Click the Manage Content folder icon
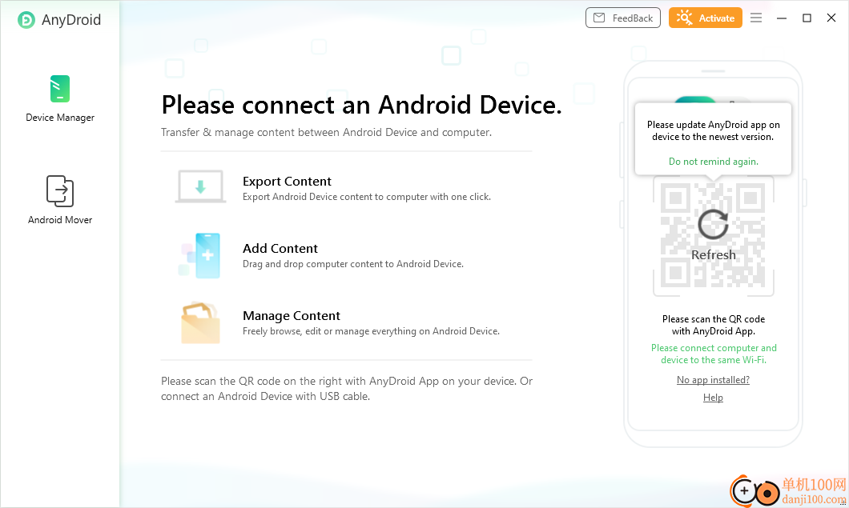Image resolution: width=849 pixels, height=508 pixels. click(200, 323)
